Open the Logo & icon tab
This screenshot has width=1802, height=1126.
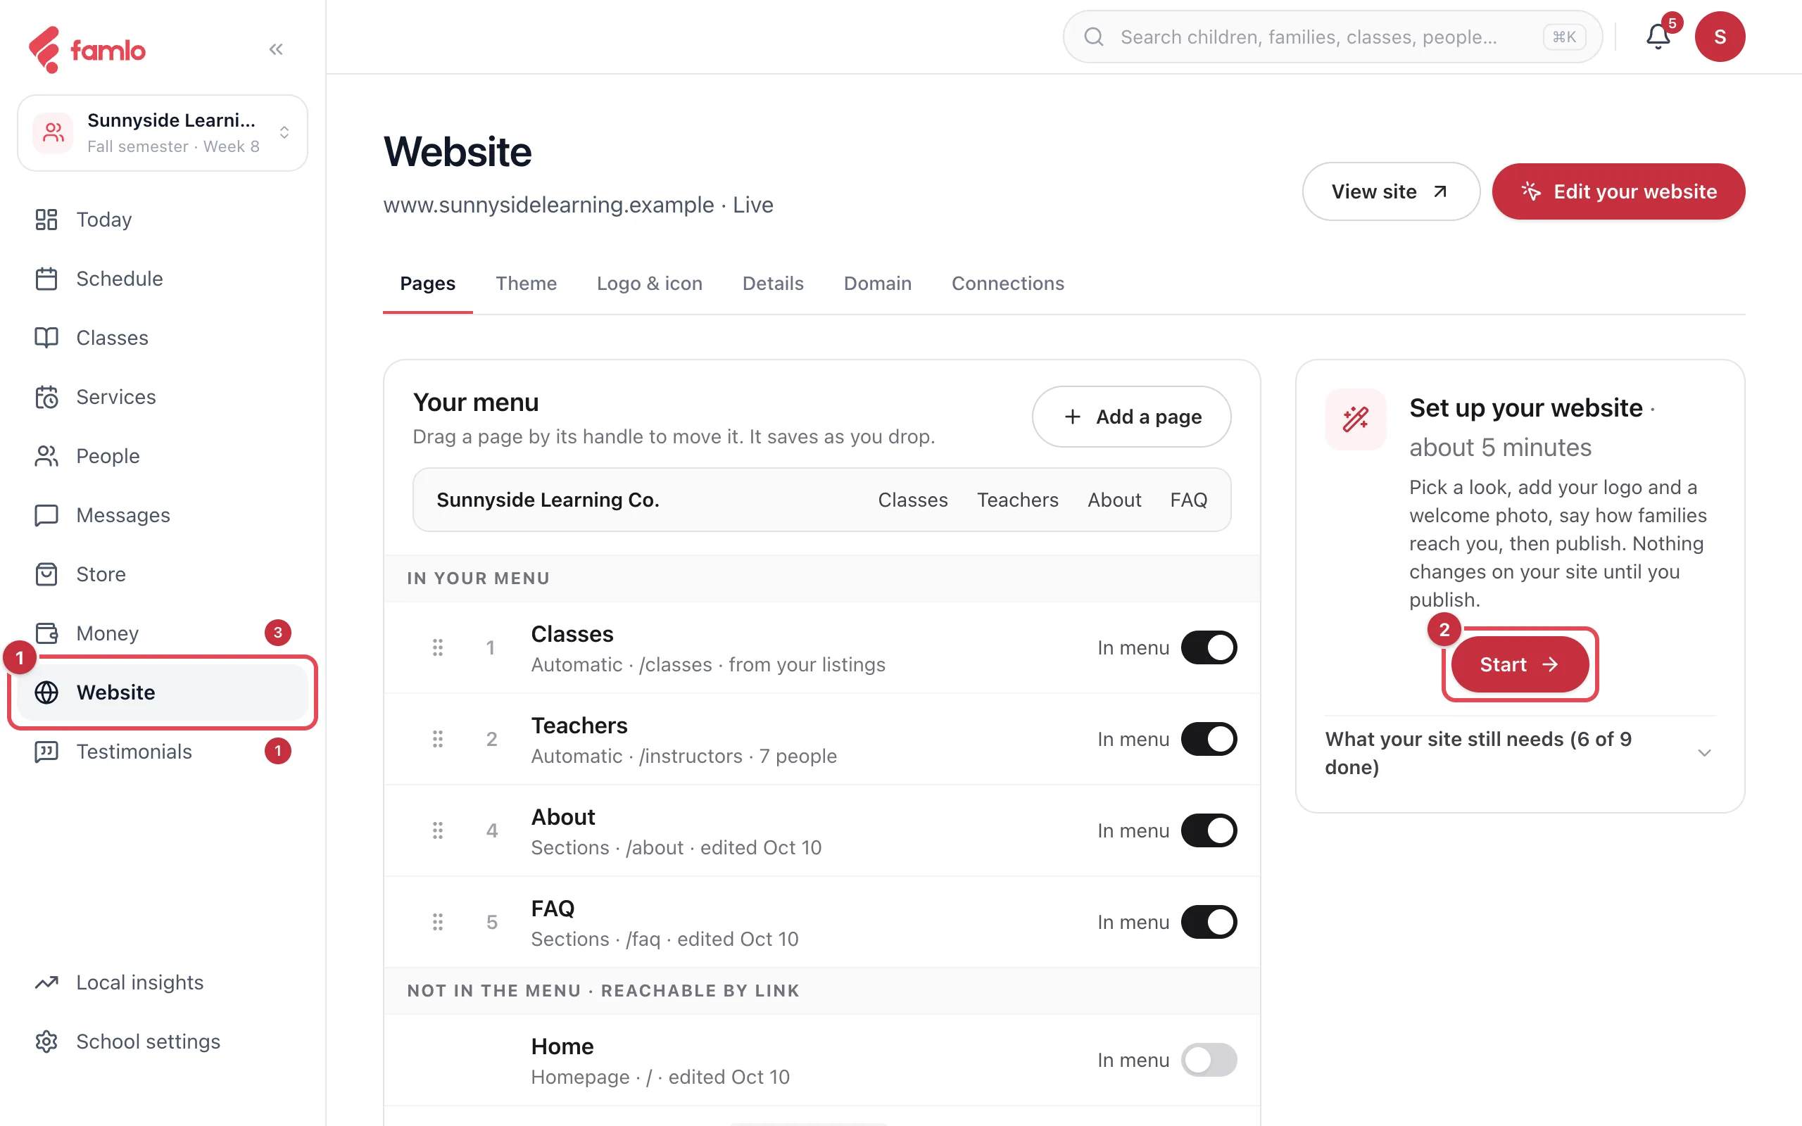[x=649, y=284]
